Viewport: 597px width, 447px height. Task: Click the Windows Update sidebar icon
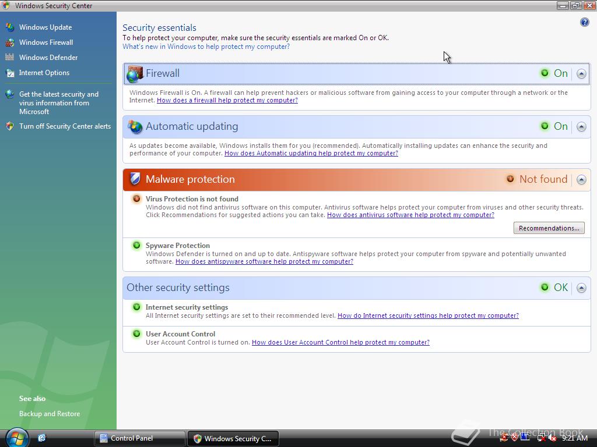(x=10, y=27)
